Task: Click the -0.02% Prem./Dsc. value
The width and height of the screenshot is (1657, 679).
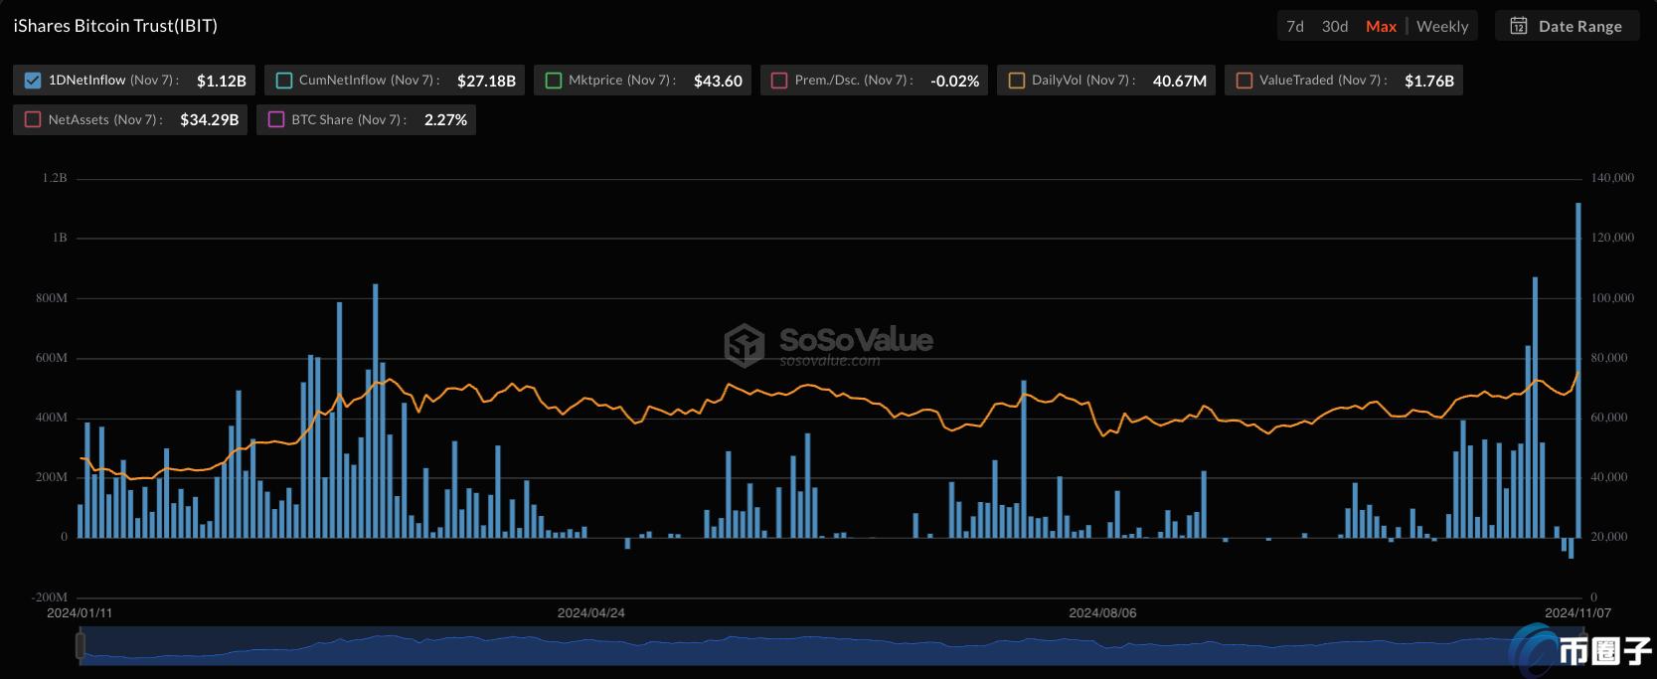Action: pos(954,81)
